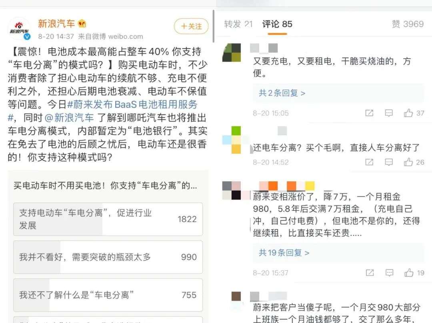Image resolution: width=432 pixels, height=323 pixels.
Task: Choose poll option 我还不了解什么是“车电分离”
Action: (108, 295)
